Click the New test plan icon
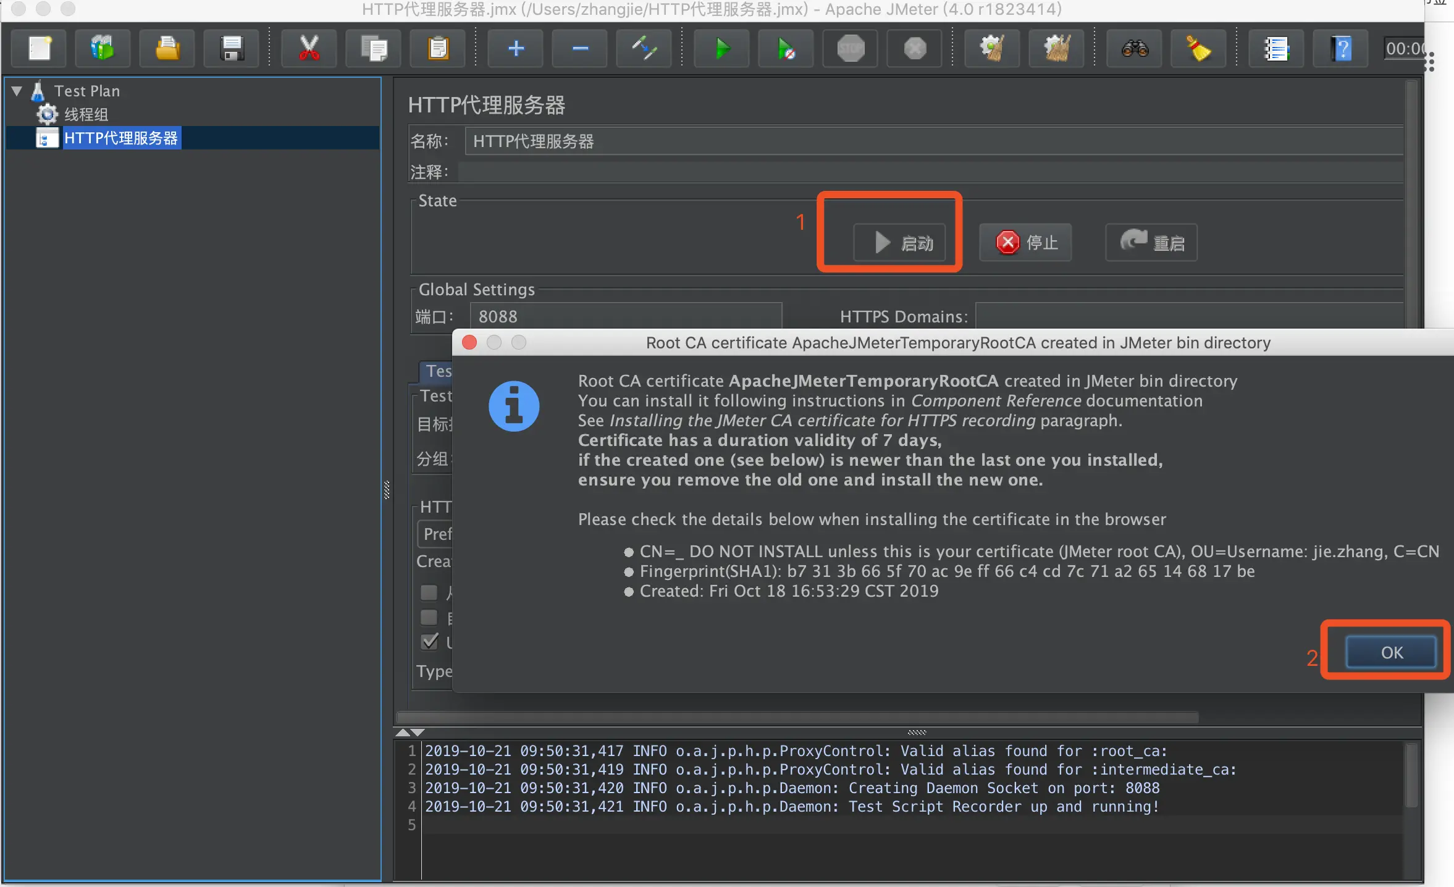This screenshot has height=887, width=1454. 40,48
